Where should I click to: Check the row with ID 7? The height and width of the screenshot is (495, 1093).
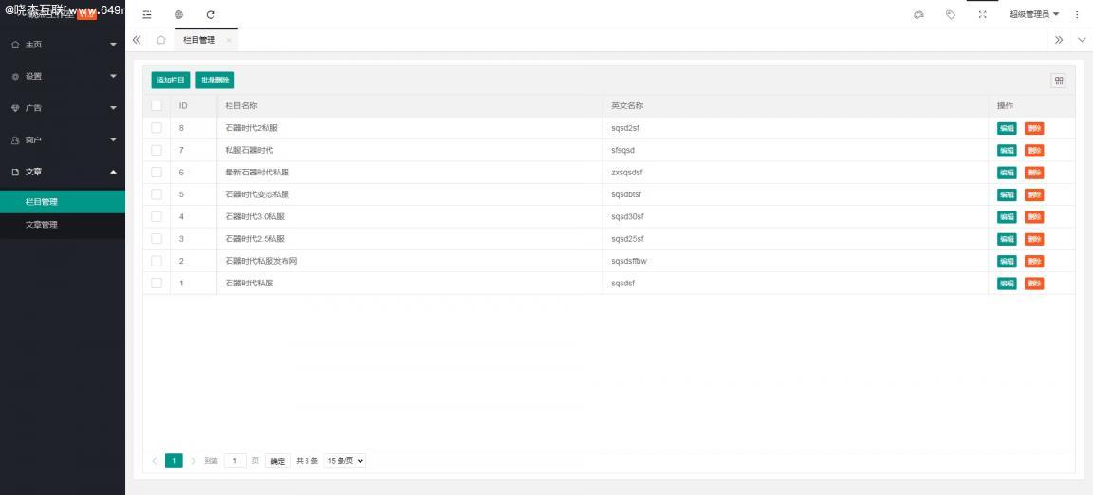click(x=157, y=151)
